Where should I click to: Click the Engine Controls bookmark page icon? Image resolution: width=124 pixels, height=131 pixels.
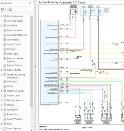tap(5, 65)
